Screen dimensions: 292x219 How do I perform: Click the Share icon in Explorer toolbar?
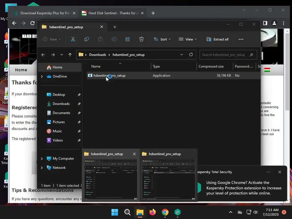click(x=128, y=39)
